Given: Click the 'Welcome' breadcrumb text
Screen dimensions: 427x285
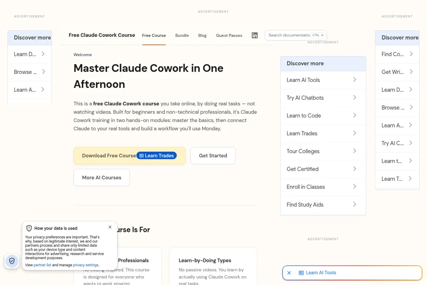Looking at the screenshot, I should pyautogui.click(x=83, y=54).
